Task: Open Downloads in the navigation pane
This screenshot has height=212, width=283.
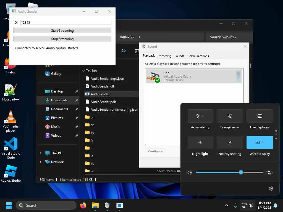Action: (x=59, y=100)
